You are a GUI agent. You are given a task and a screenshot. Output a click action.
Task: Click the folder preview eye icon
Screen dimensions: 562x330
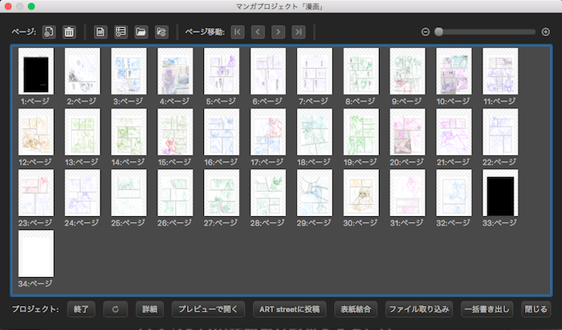[161, 32]
